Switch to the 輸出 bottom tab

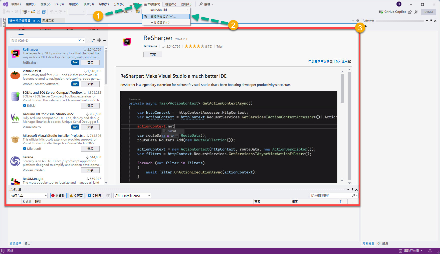tap(27, 243)
